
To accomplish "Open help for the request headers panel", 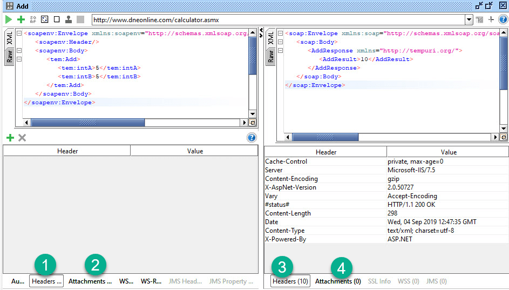I will pyautogui.click(x=252, y=138).
